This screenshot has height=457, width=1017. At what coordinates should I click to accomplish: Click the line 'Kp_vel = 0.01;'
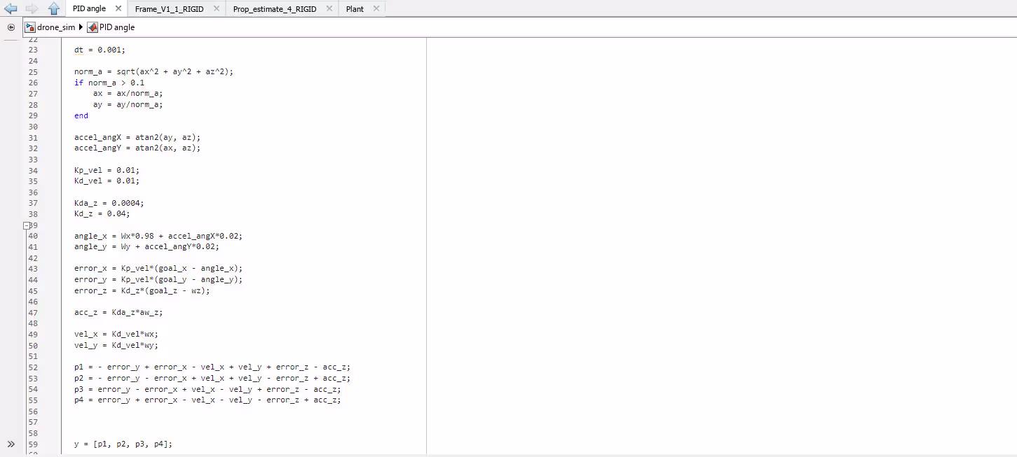pyautogui.click(x=107, y=170)
